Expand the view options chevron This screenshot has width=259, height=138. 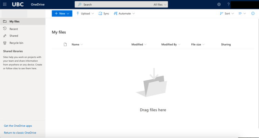coord(244,14)
